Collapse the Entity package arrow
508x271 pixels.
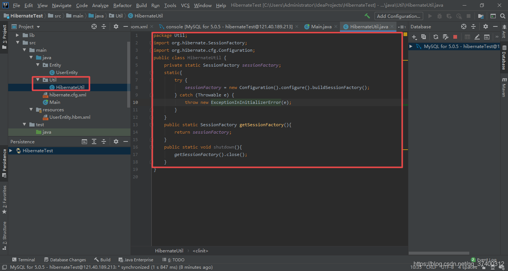click(x=38, y=65)
